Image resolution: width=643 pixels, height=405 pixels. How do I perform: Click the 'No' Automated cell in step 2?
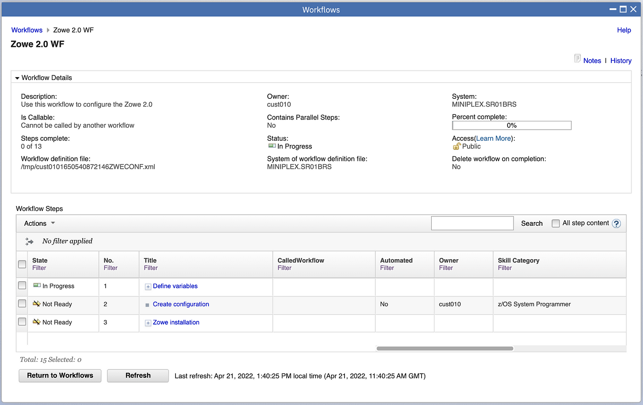[x=384, y=304]
